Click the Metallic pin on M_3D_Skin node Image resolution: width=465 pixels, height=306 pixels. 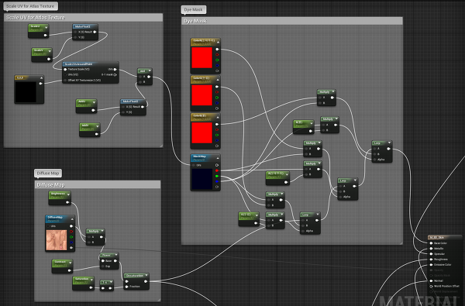coord(431,249)
